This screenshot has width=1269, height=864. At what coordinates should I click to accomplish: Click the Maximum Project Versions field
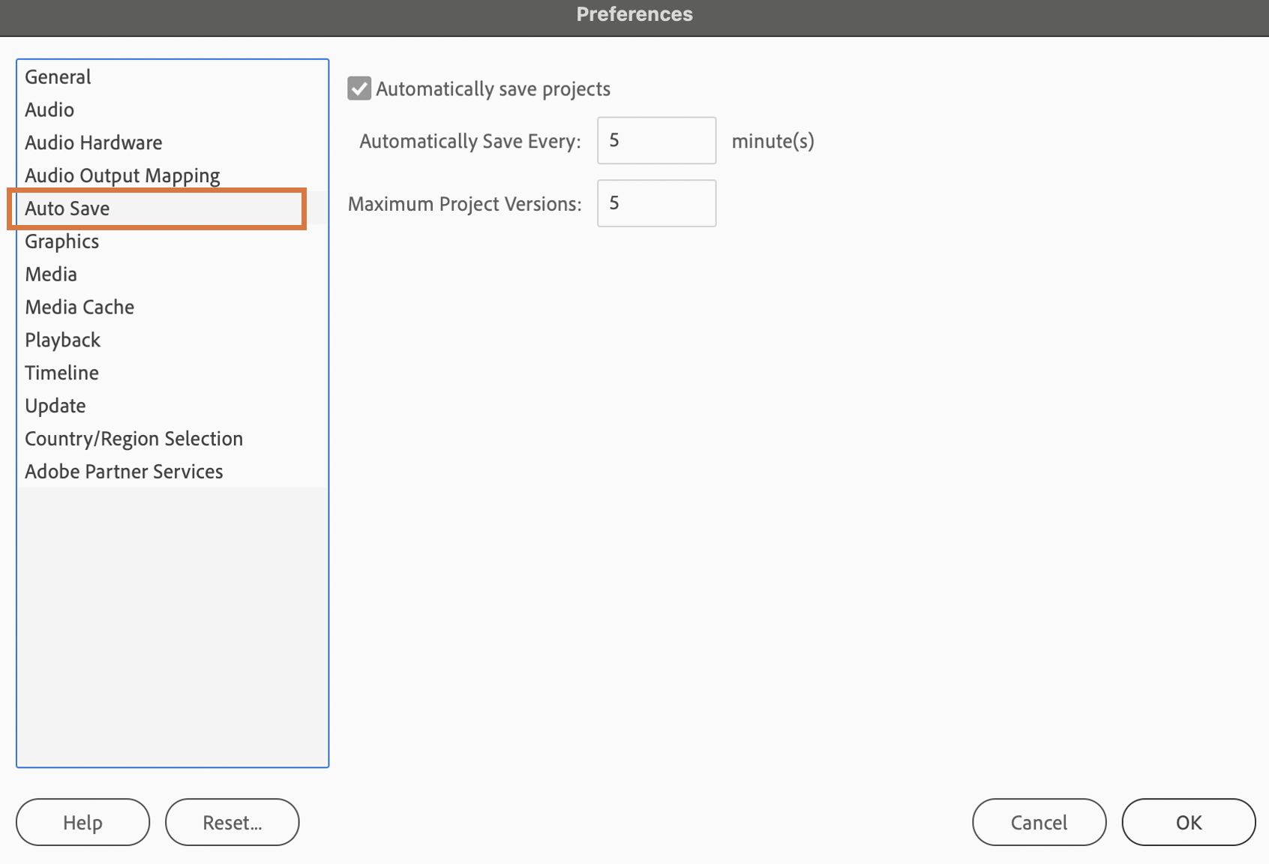pyautogui.click(x=656, y=203)
